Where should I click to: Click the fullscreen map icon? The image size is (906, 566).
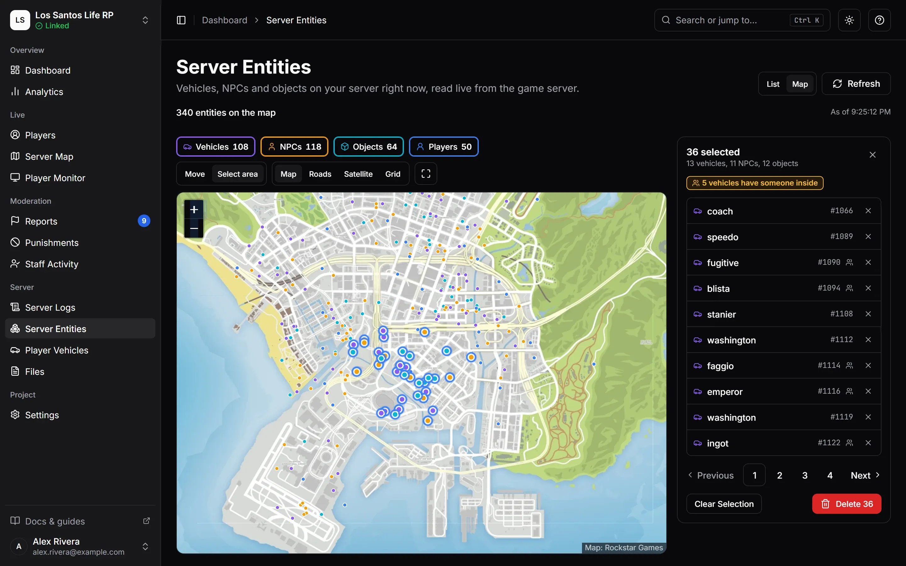(x=426, y=174)
